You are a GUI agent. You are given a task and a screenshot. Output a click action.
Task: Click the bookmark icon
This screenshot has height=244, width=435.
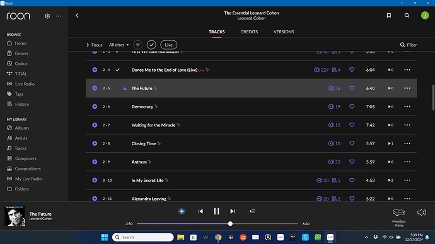pyautogui.click(x=389, y=16)
